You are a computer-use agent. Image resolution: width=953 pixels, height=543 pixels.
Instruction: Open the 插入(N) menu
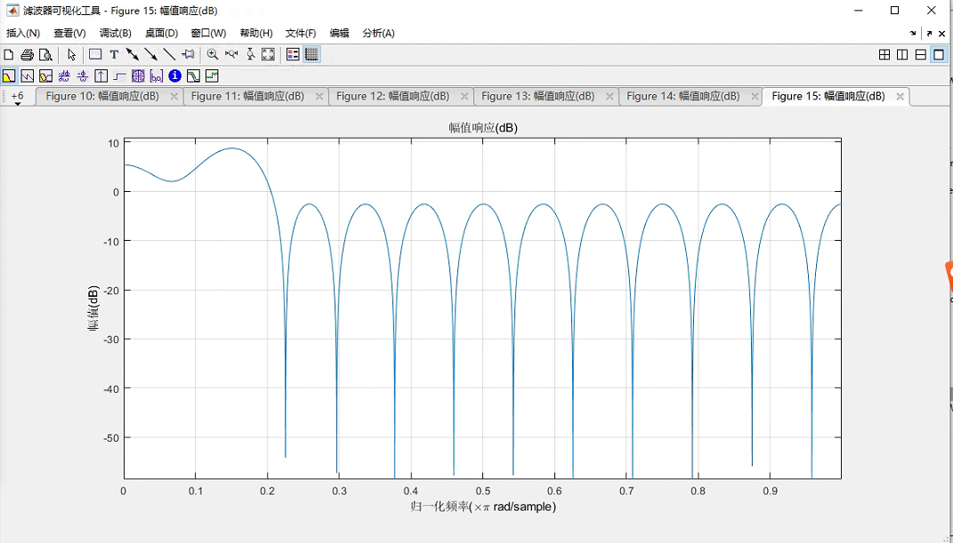[x=23, y=34]
